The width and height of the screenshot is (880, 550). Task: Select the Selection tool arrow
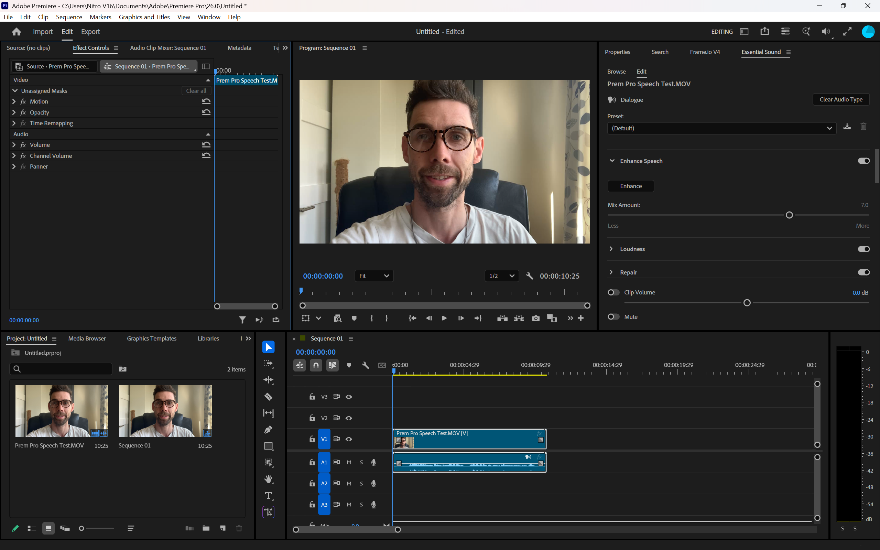[x=268, y=347]
